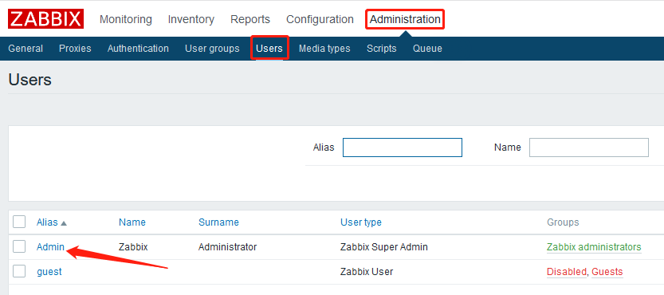
Task: Select the Administration menu
Action: click(x=405, y=19)
